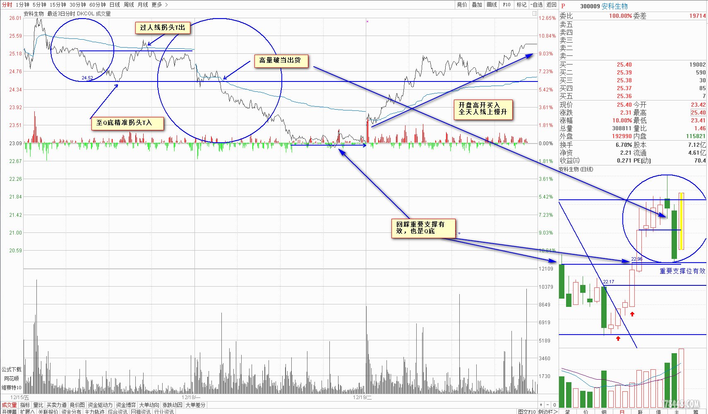
Task: Click the 外盘 value 192990
Action: click(x=622, y=136)
